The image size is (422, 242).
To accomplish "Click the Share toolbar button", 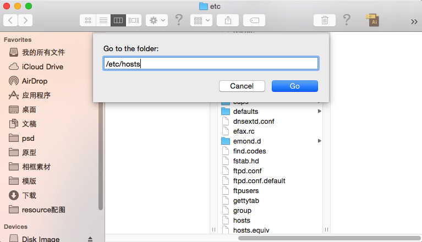I will [228, 20].
